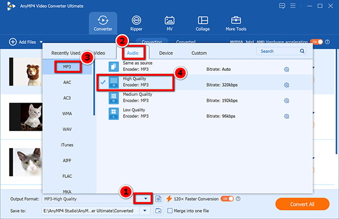The image size is (339, 219).
Task: Open the save folder browse icon
Action: (158, 211)
